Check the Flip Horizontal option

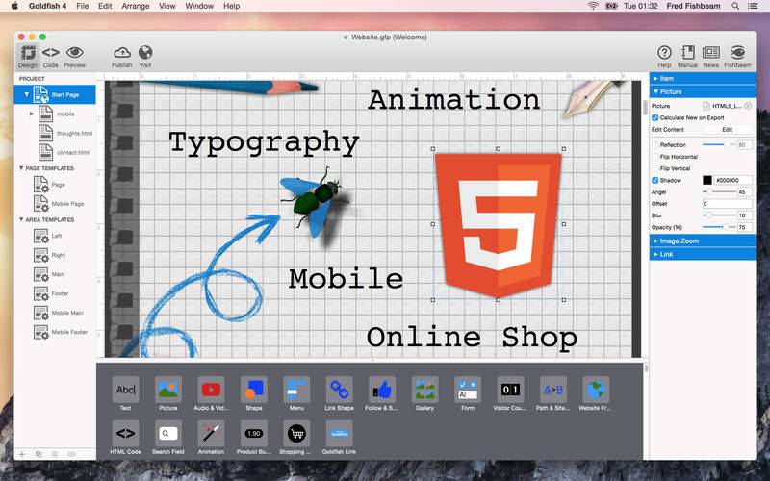(x=655, y=156)
